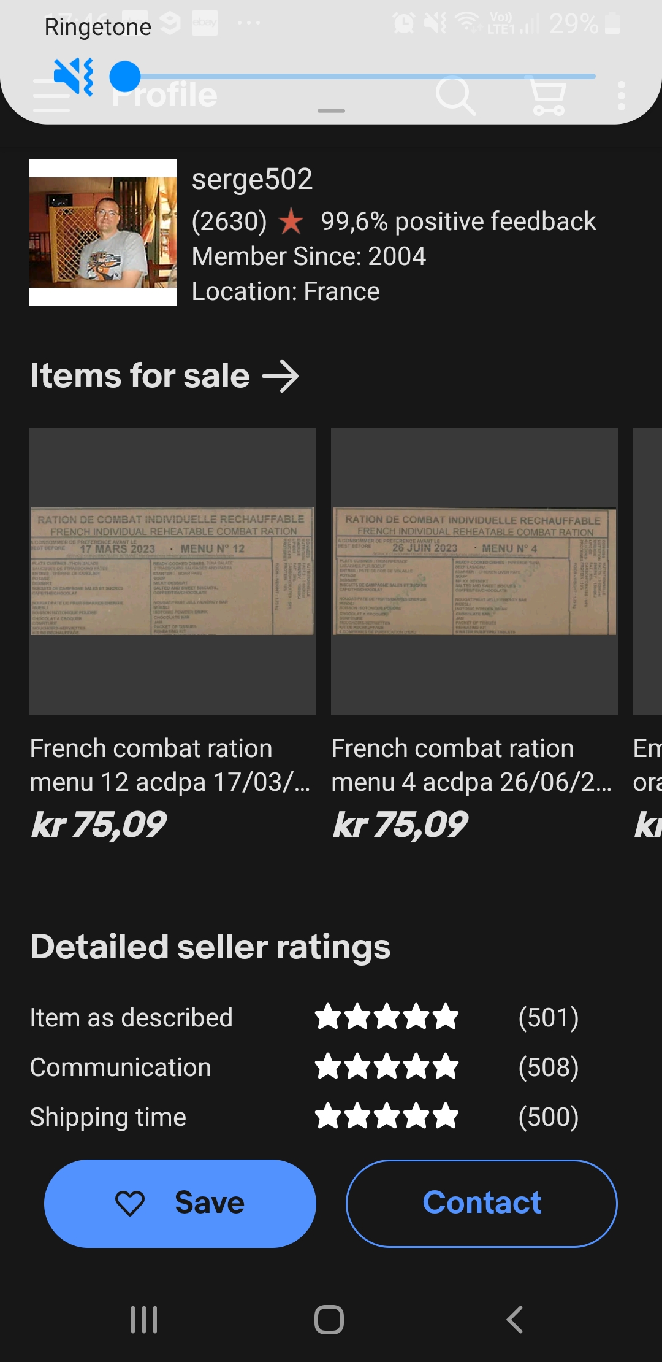Open the hamburger navigation menu
Image resolution: width=662 pixels, height=1362 pixels.
coord(50,96)
